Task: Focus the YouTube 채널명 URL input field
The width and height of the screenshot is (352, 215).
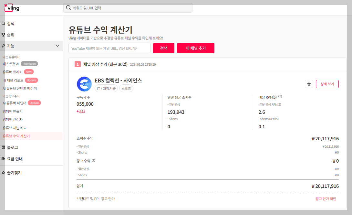Action: [x=109, y=48]
